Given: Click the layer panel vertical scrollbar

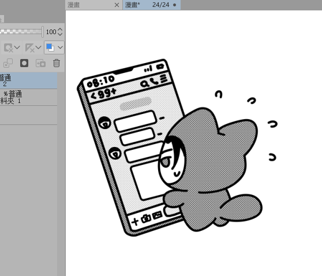Looking at the screenshot, I should pyautogui.click(x=61, y=174).
